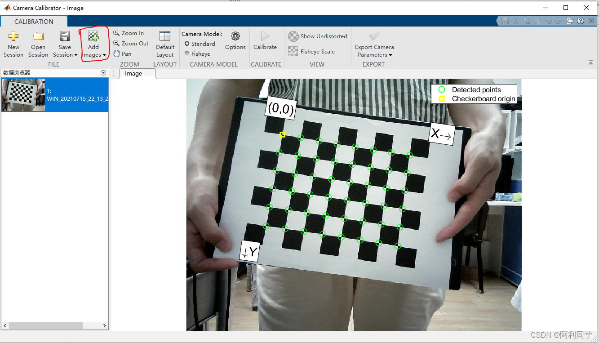Click the quick-access paste icon

[x=537, y=21]
